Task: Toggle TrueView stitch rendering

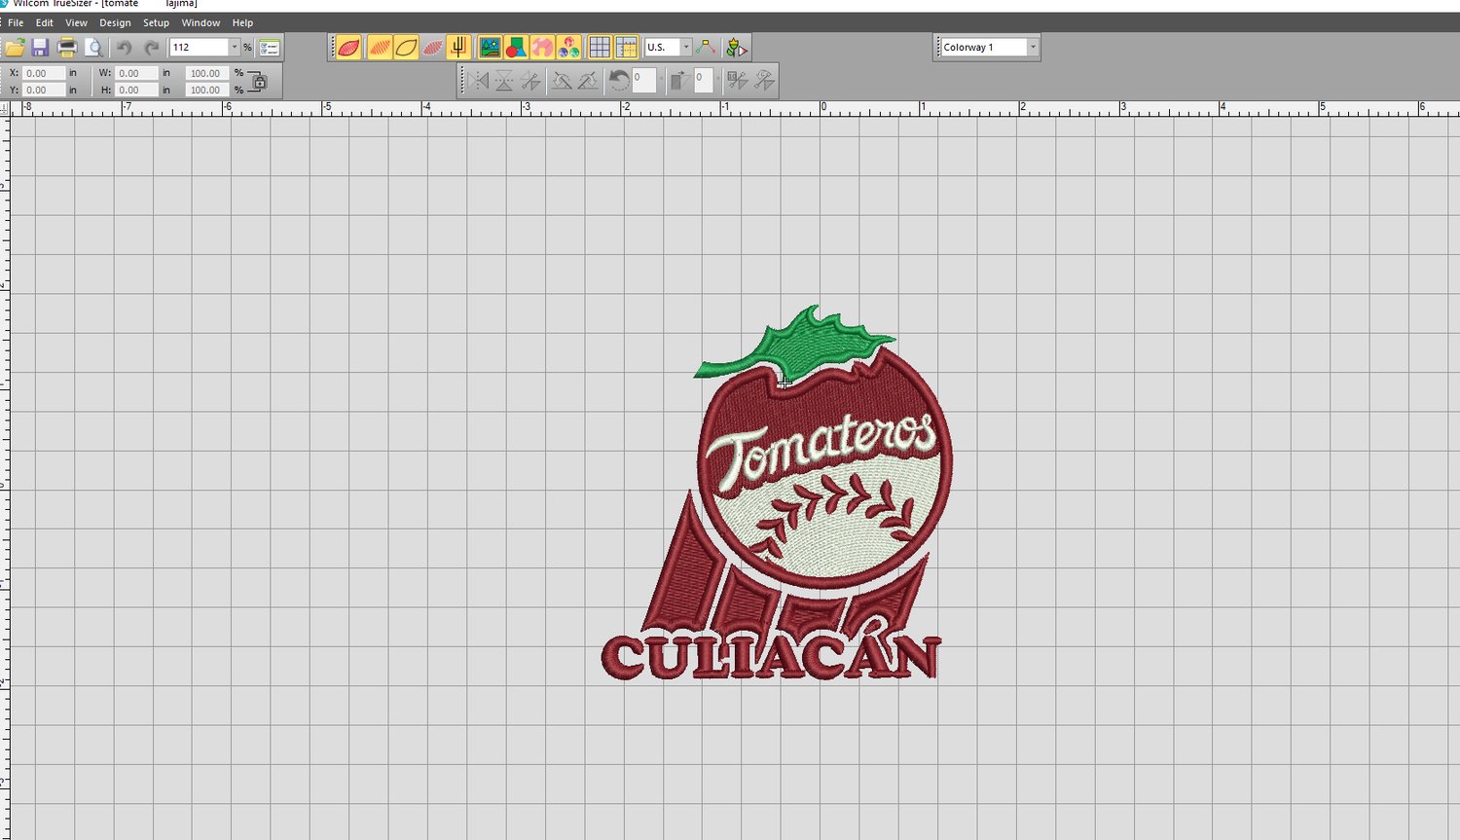Action: click(x=348, y=47)
